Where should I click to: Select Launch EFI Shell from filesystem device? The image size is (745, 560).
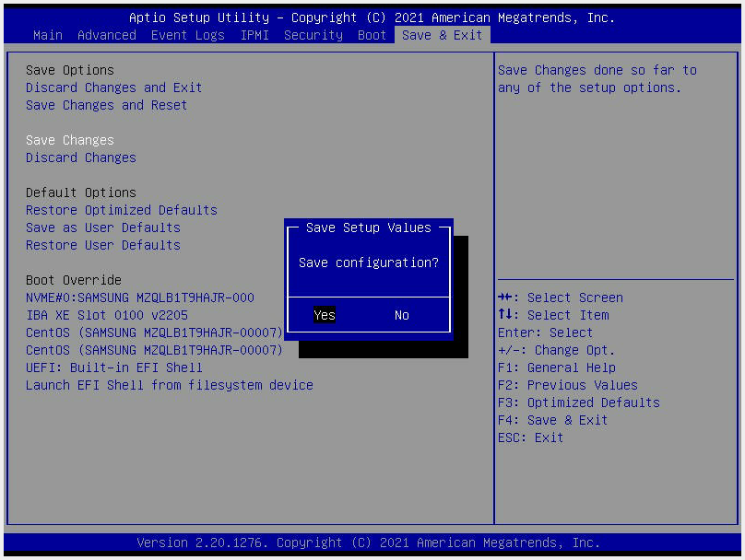pos(170,385)
